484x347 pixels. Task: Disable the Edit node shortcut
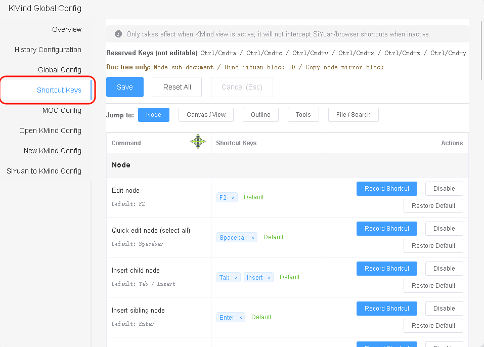pyautogui.click(x=444, y=189)
